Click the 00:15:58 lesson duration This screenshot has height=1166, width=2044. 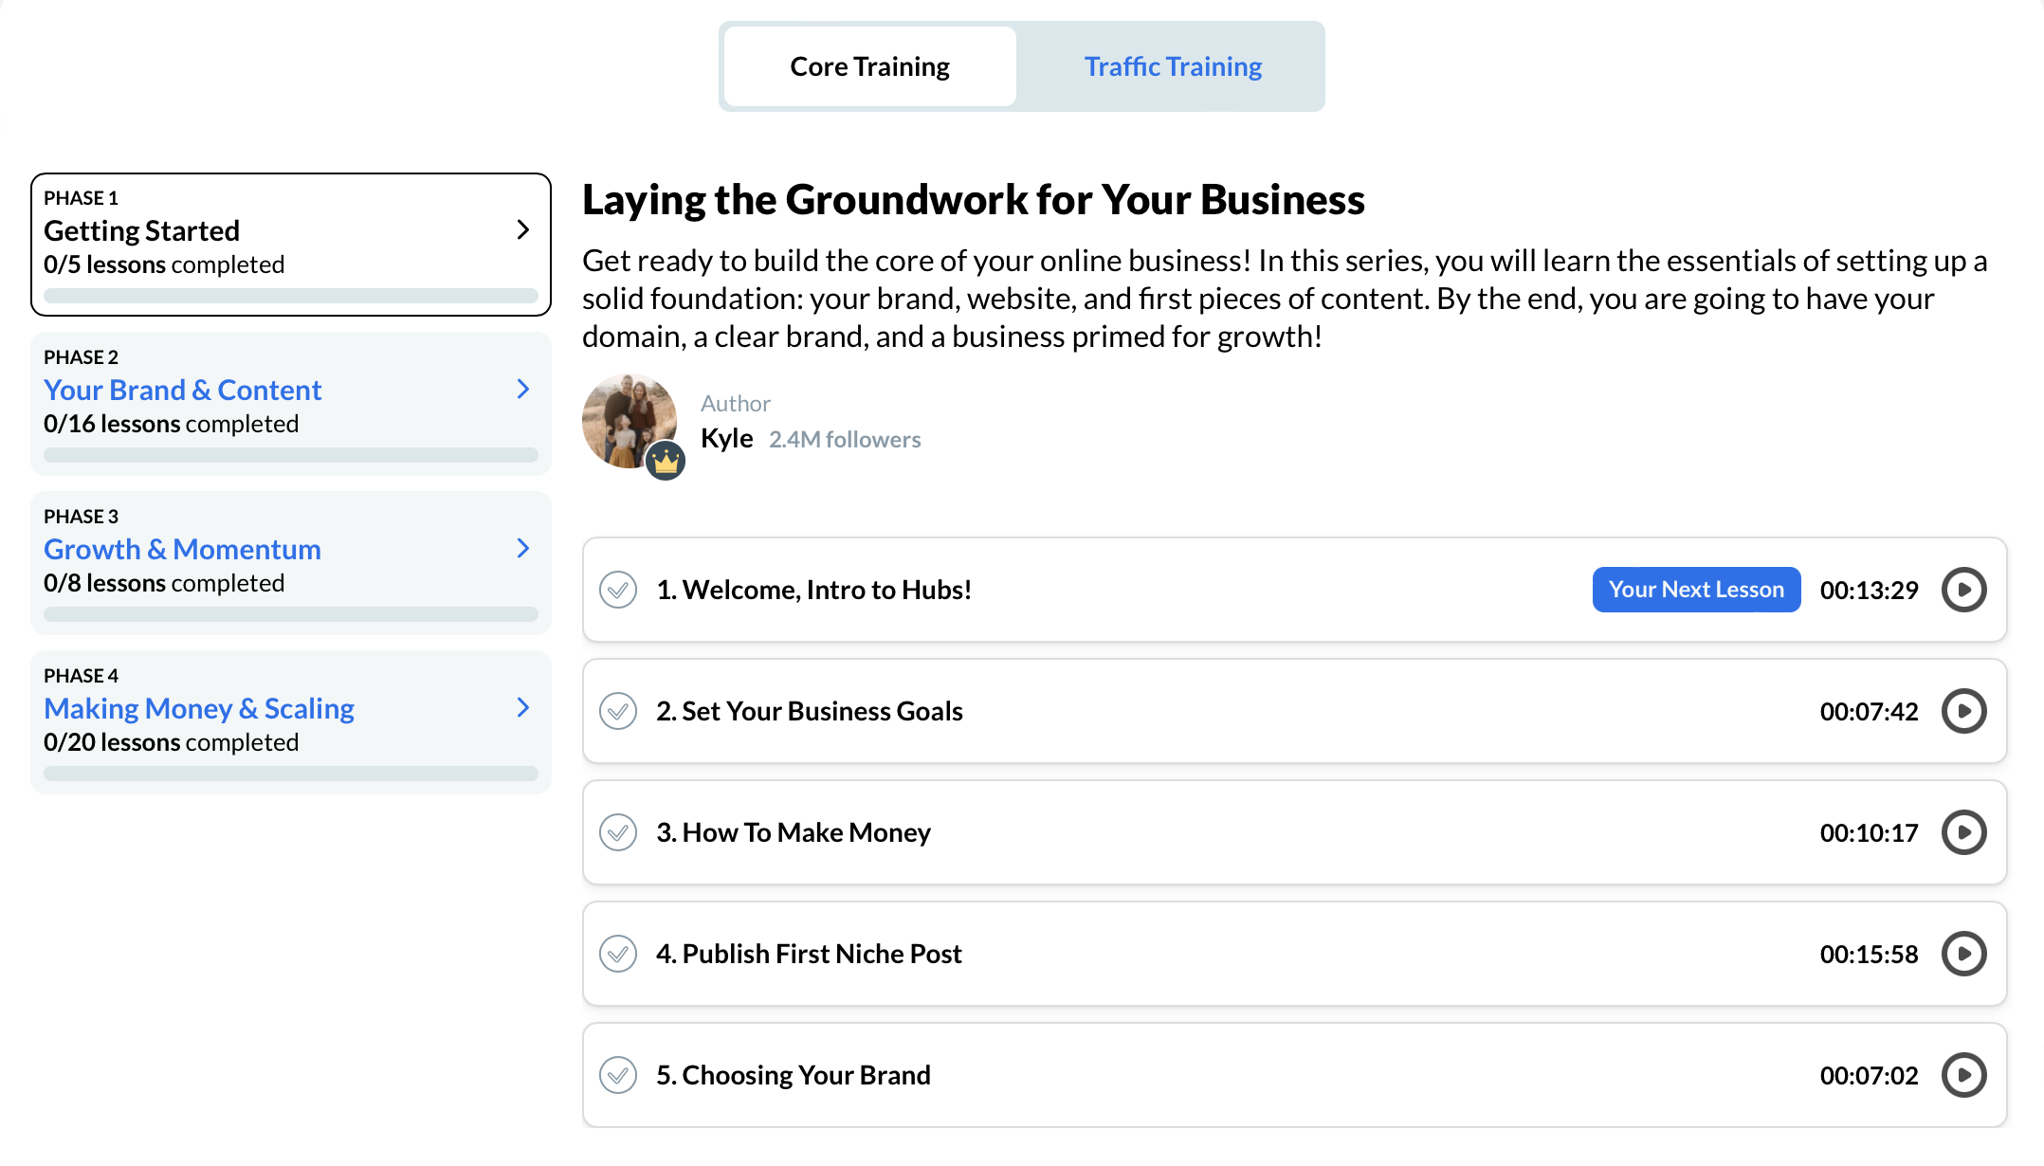pyautogui.click(x=1869, y=954)
